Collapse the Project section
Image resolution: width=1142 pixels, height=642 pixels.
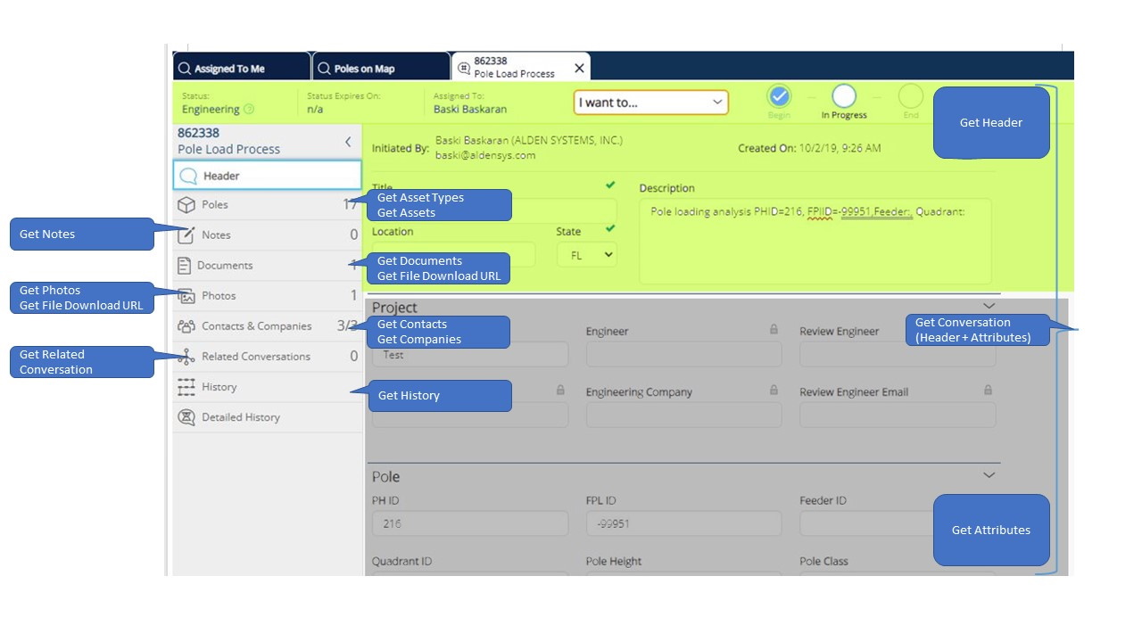[x=989, y=307]
